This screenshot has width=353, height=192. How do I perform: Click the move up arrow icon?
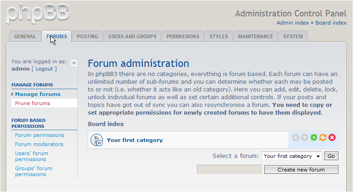[x=296, y=137]
